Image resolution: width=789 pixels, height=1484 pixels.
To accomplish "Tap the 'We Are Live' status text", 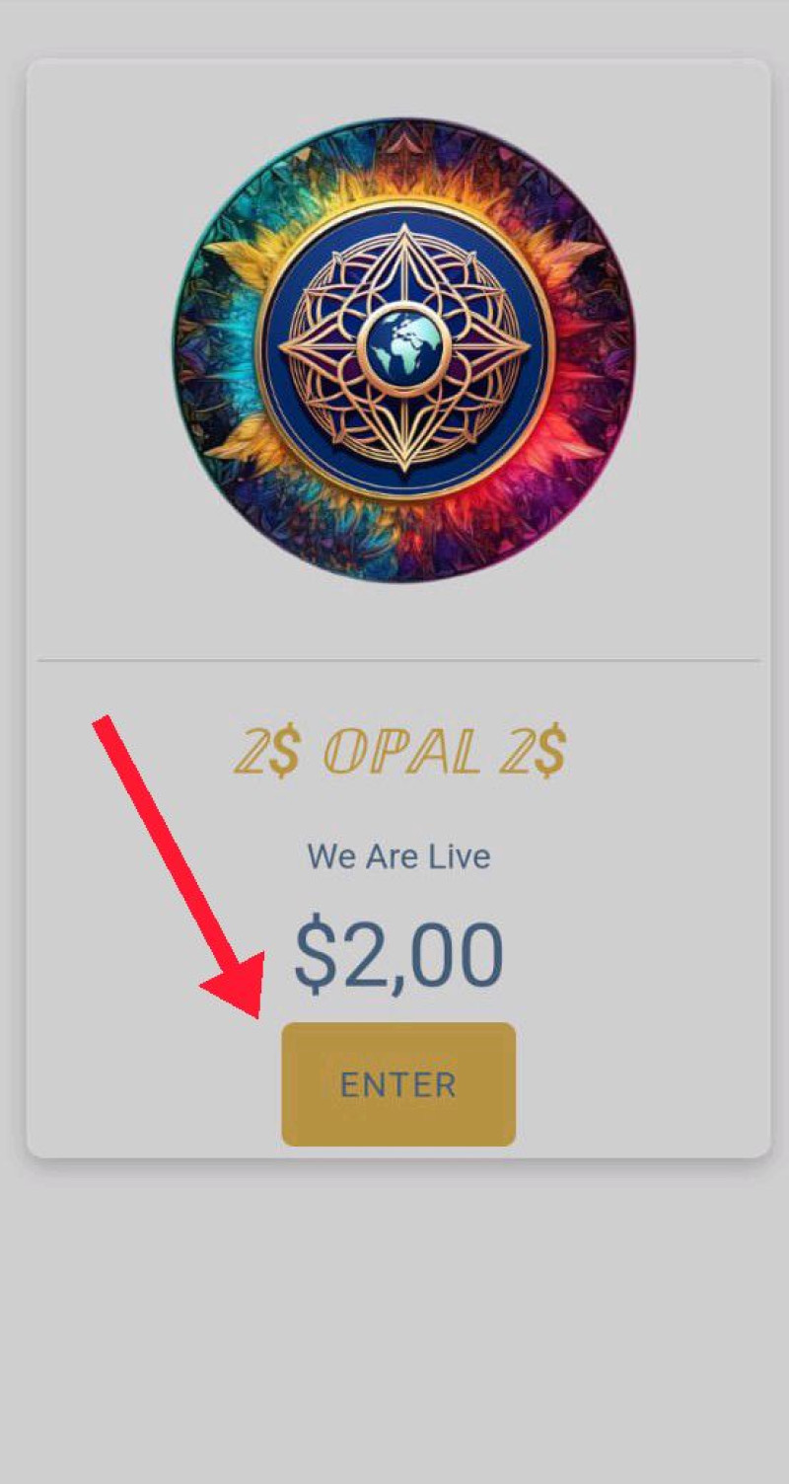I will coord(398,856).
